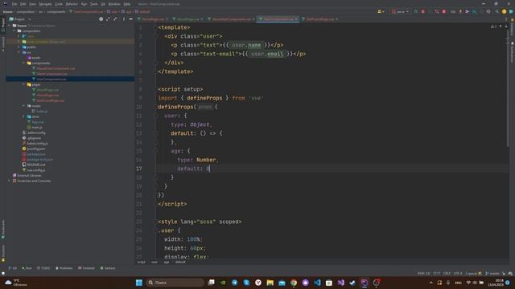Toggle the Structure tool window stripe button
515x289 pixels.
coord(3,254)
